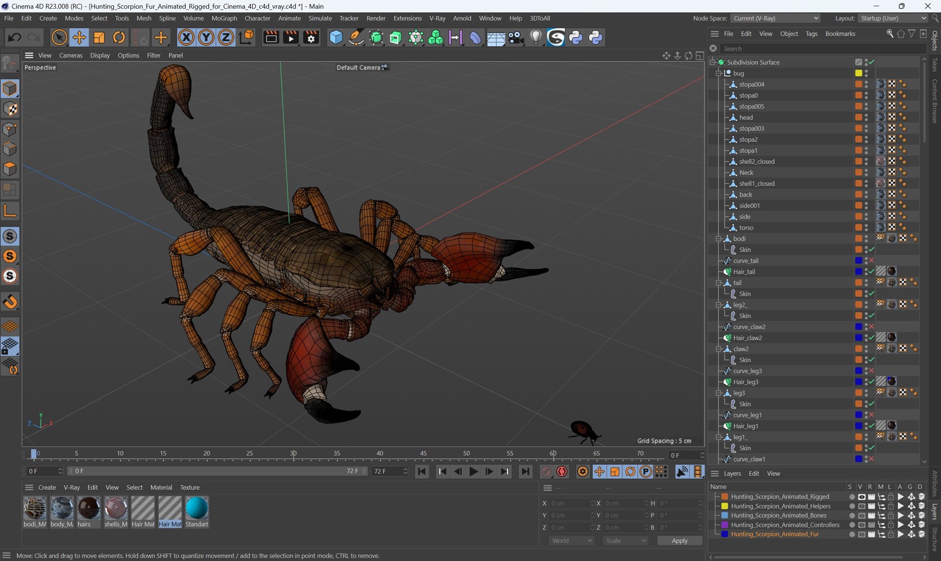Switch to Polygons mode

(10, 169)
